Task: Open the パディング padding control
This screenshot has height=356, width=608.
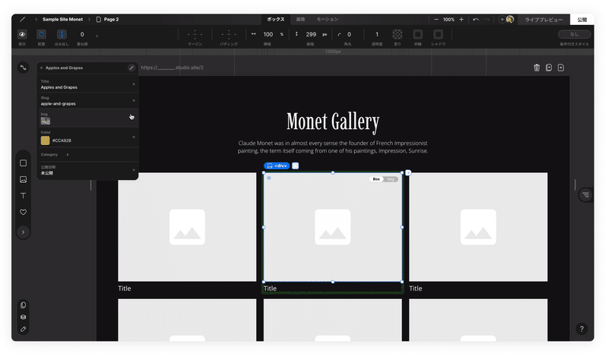Action: tap(229, 34)
